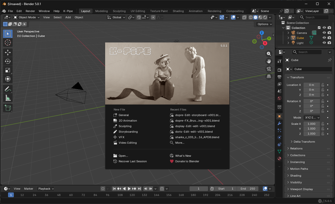
Task: Open the Render menu
Action: 30,11
